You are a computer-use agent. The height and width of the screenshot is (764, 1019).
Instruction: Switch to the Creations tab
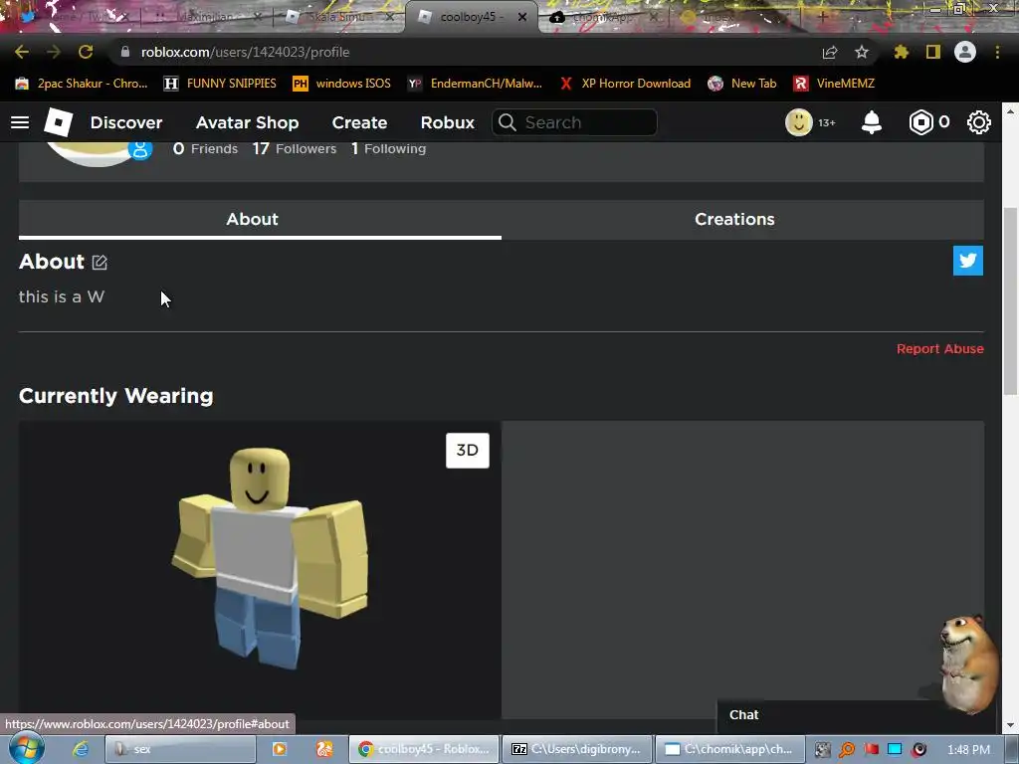[742, 219]
